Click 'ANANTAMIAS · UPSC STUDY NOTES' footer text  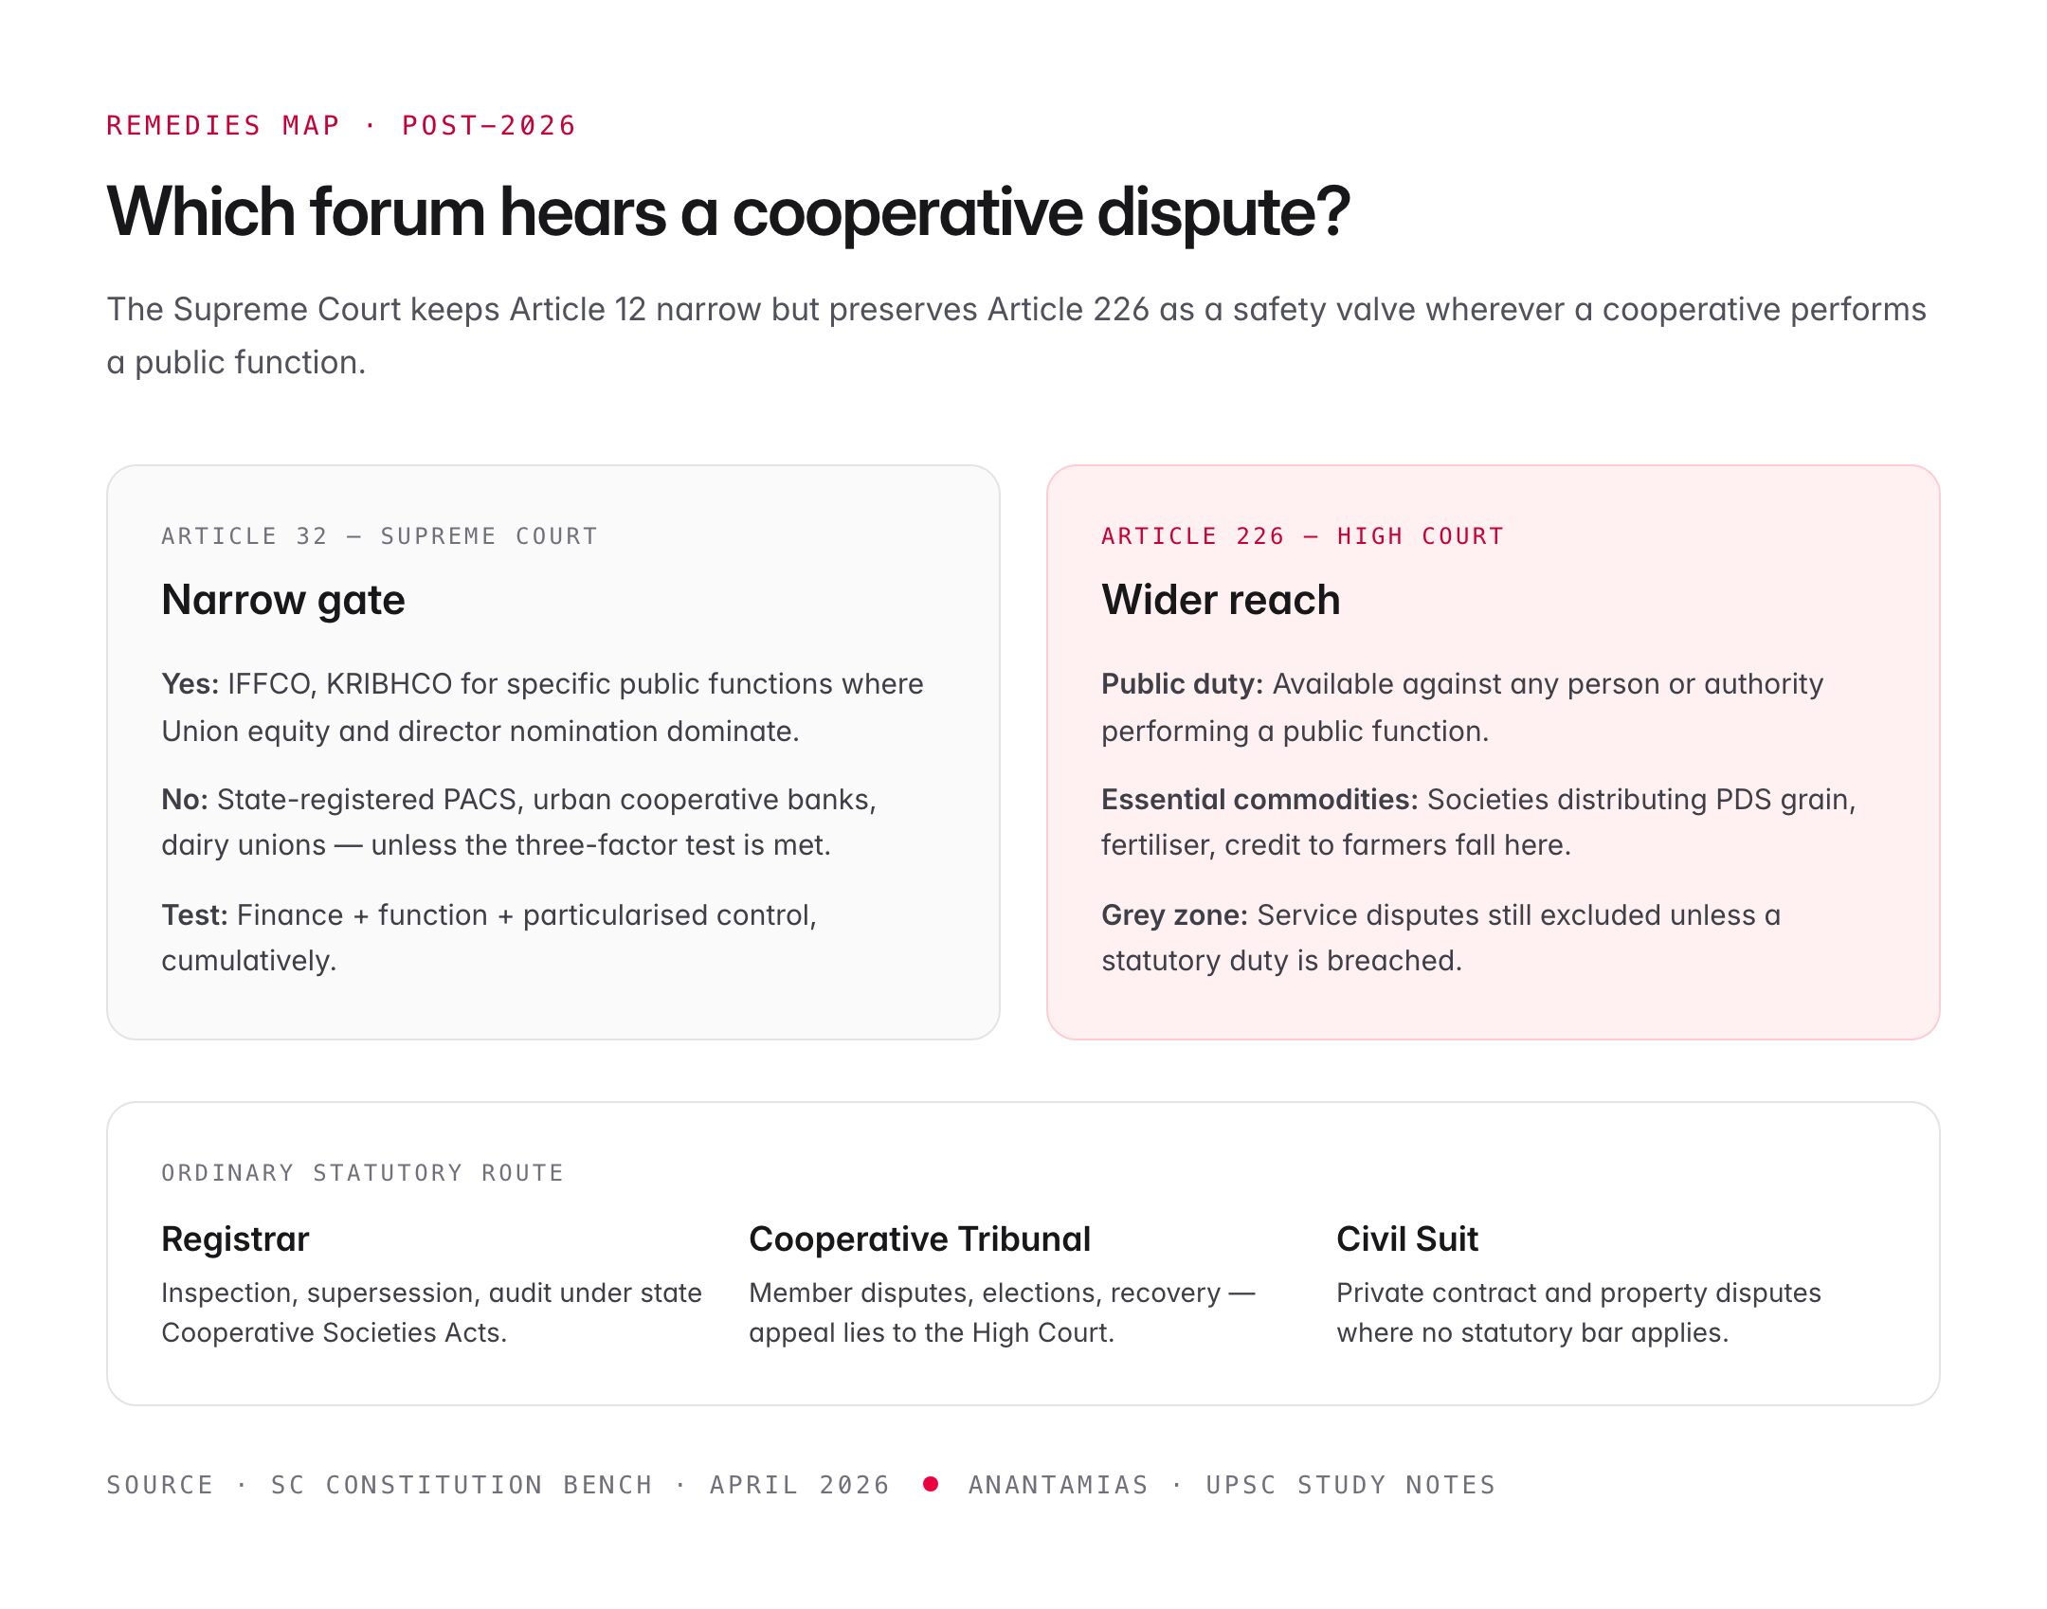click(1231, 1485)
